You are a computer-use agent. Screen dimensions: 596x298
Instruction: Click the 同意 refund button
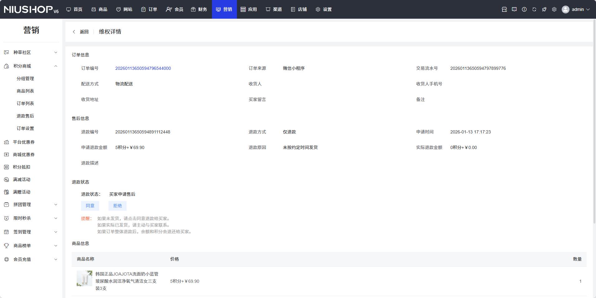click(90, 206)
